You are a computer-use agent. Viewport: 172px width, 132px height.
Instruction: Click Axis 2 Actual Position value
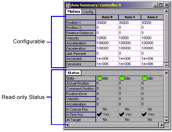click(x=152, y=83)
